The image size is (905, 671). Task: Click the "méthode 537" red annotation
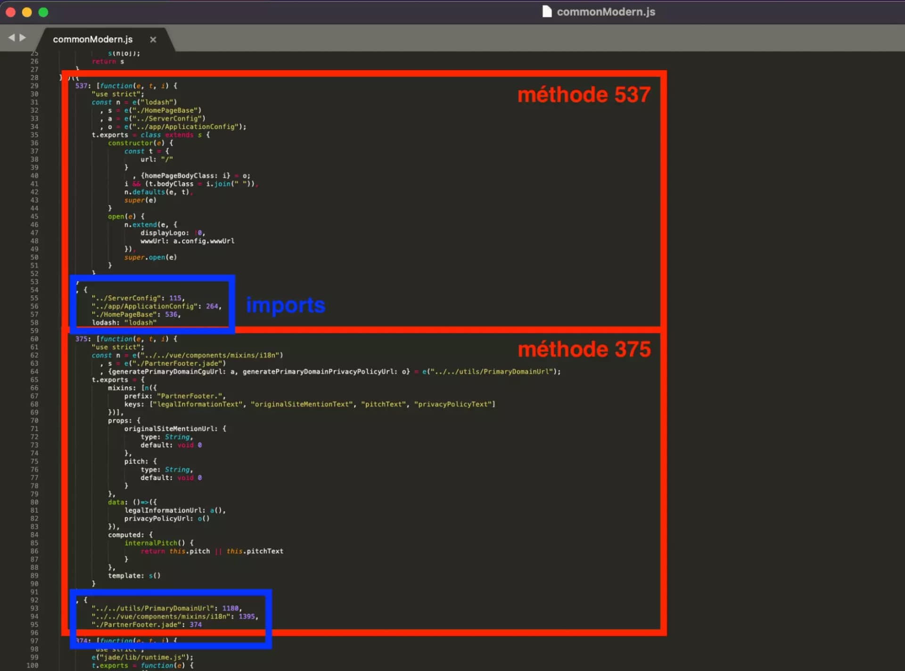click(x=584, y=94)
